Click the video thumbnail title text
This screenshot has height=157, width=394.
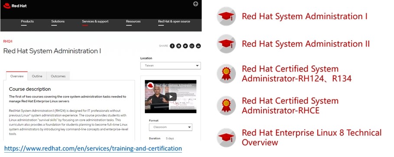(175, 85)
